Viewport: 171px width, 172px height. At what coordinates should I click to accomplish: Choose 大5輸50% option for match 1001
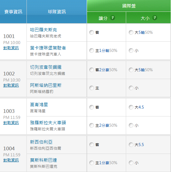pos(131,33)
